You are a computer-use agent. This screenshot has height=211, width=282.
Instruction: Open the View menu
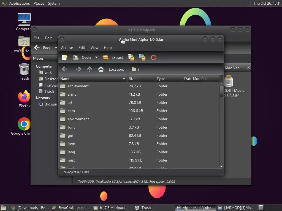coord(94,48)
